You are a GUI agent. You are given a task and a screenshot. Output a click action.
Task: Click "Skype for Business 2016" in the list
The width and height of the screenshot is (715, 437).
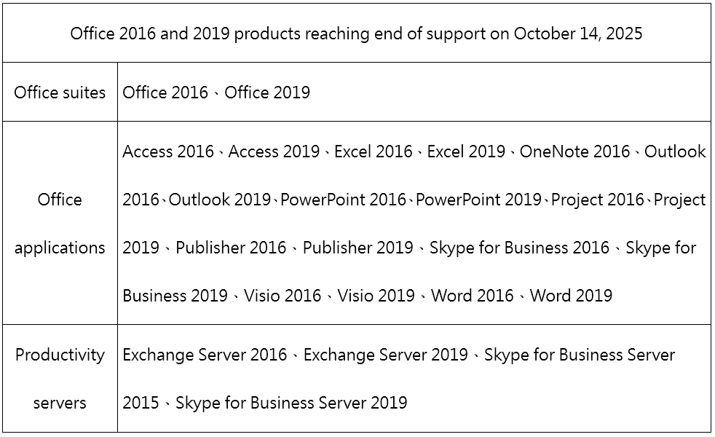tap(519, 248)
